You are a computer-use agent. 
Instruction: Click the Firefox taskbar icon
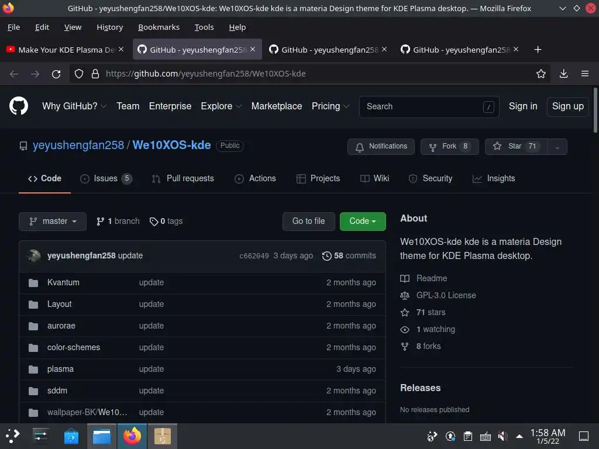pos(132,436)
